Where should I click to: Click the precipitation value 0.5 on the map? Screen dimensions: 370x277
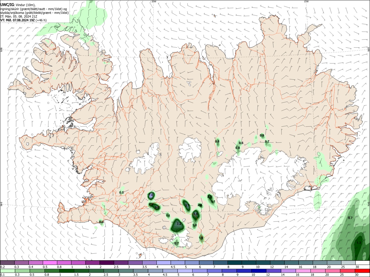(121, 192)
